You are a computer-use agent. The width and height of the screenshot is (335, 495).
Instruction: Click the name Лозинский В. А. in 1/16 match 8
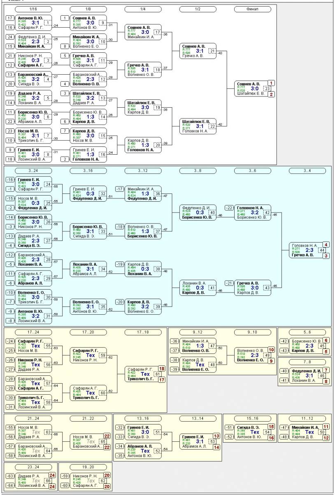(32, 159)
